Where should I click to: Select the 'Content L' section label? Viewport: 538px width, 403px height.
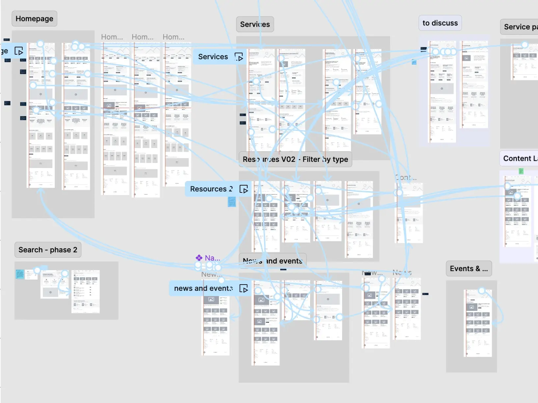pyautogui.click(x=519, y=159)
